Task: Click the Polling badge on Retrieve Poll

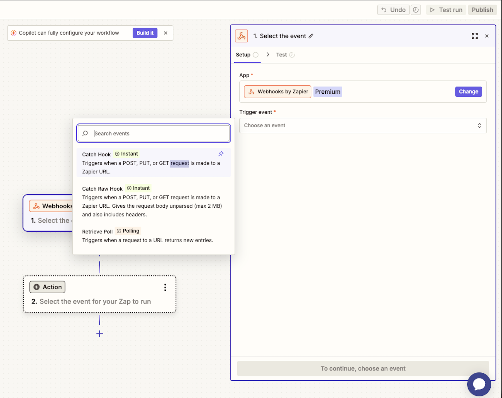Action: tap(128, 231)
